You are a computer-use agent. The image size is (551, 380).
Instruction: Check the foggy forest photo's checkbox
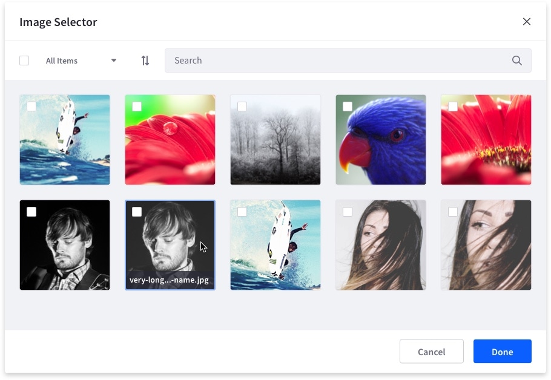click(242, 106)
